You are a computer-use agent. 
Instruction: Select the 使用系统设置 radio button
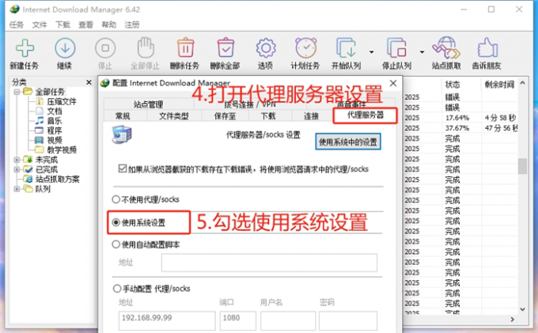click(116, 222)
